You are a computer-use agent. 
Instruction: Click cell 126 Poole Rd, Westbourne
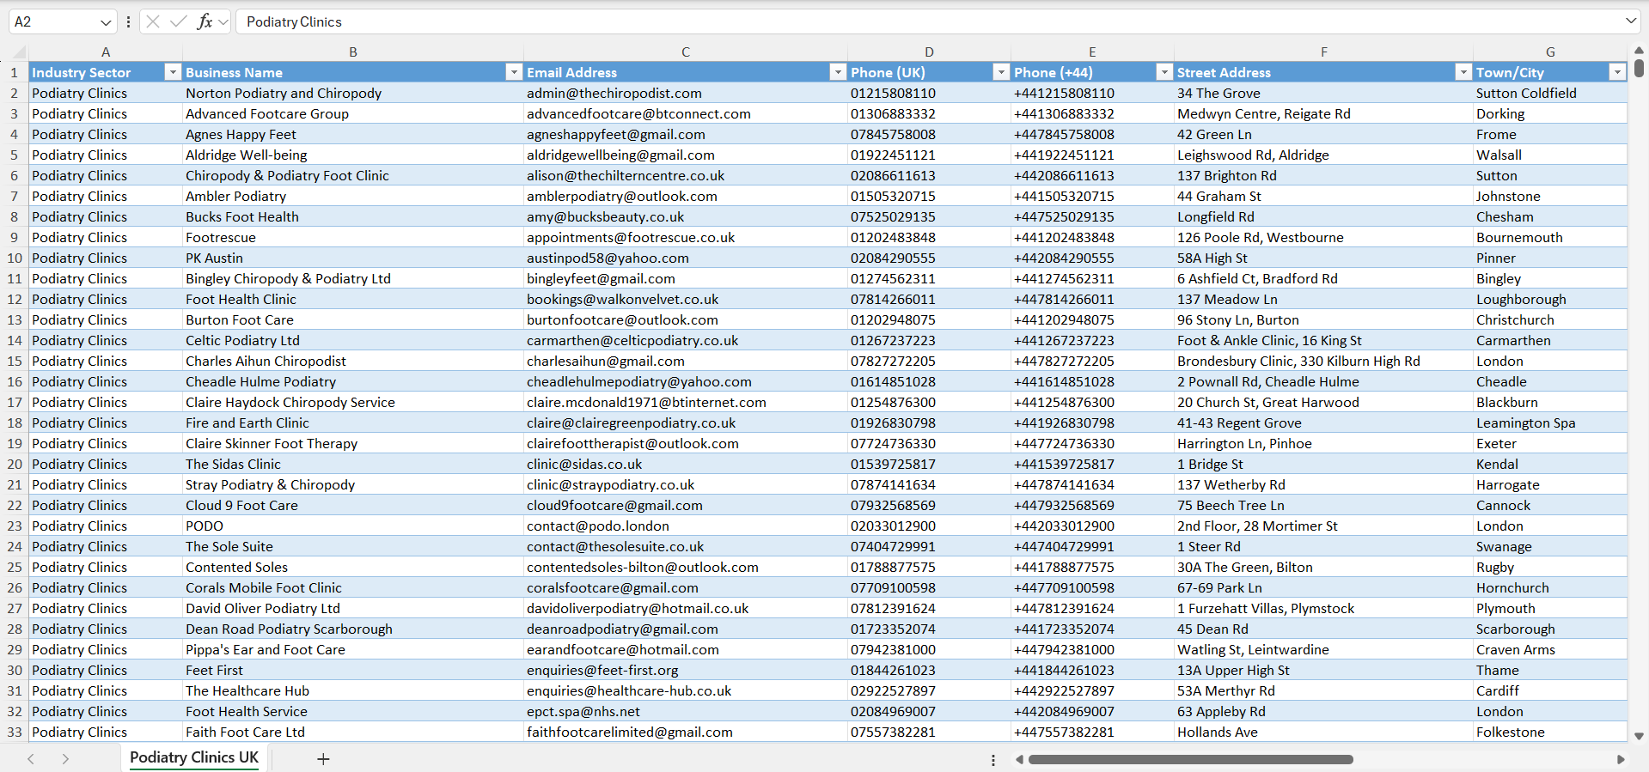tap(1323, 237)
